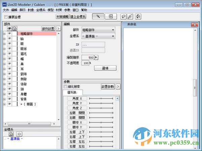Click the diamond icon in 坐標系 panel

[x=19, y=134]
